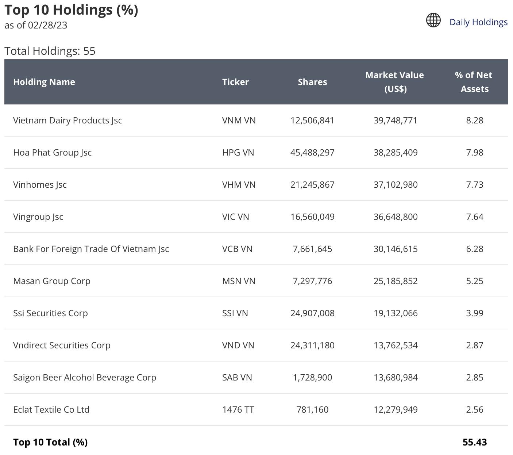Click shares value 16,560,049
The image size is (513, 455).
(x=312, y=217)
